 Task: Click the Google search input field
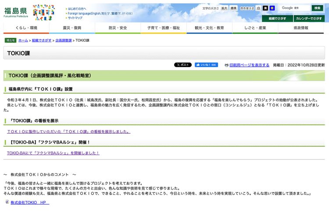[x=295, y=8]
